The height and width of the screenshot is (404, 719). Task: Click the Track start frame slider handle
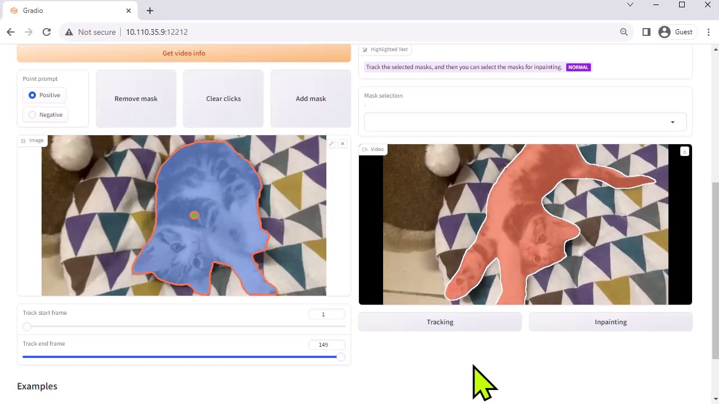point(27,327)
